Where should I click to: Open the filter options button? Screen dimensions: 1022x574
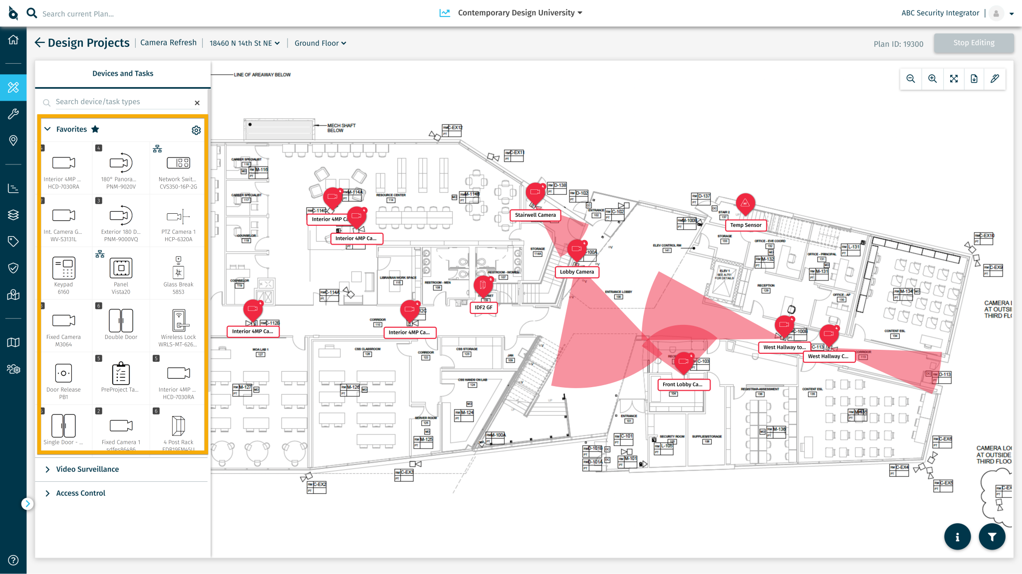click(992, 537)
